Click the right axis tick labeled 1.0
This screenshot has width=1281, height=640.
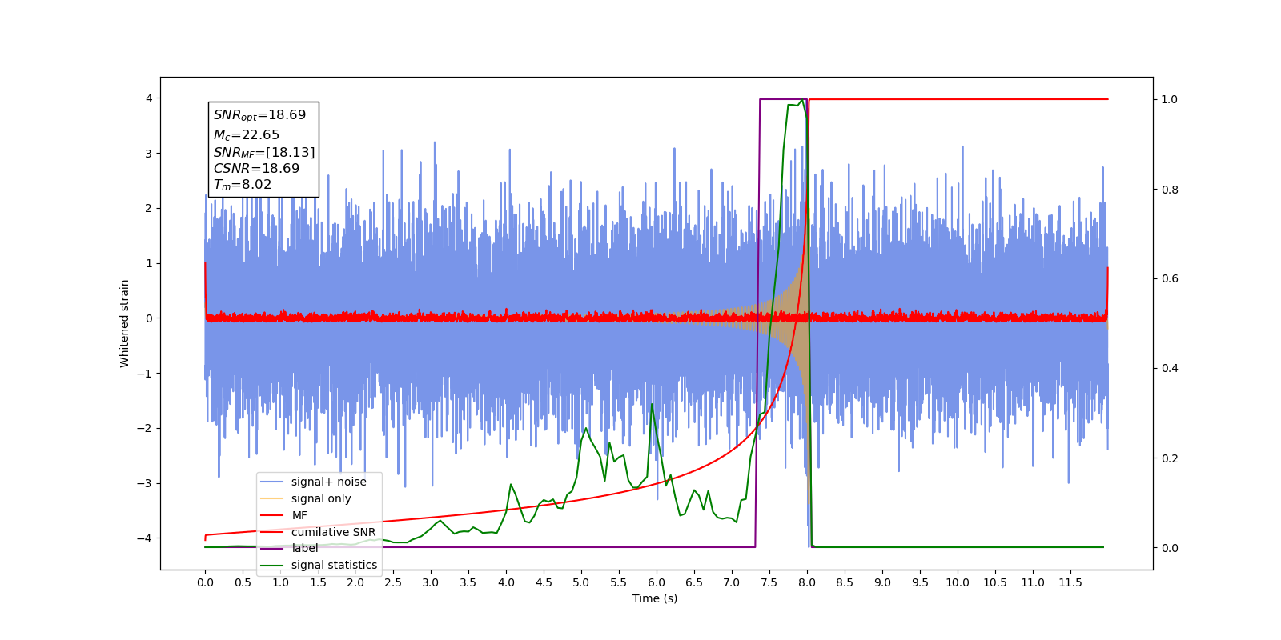1170,99
